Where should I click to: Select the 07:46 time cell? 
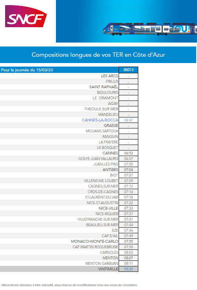point(128,230)
